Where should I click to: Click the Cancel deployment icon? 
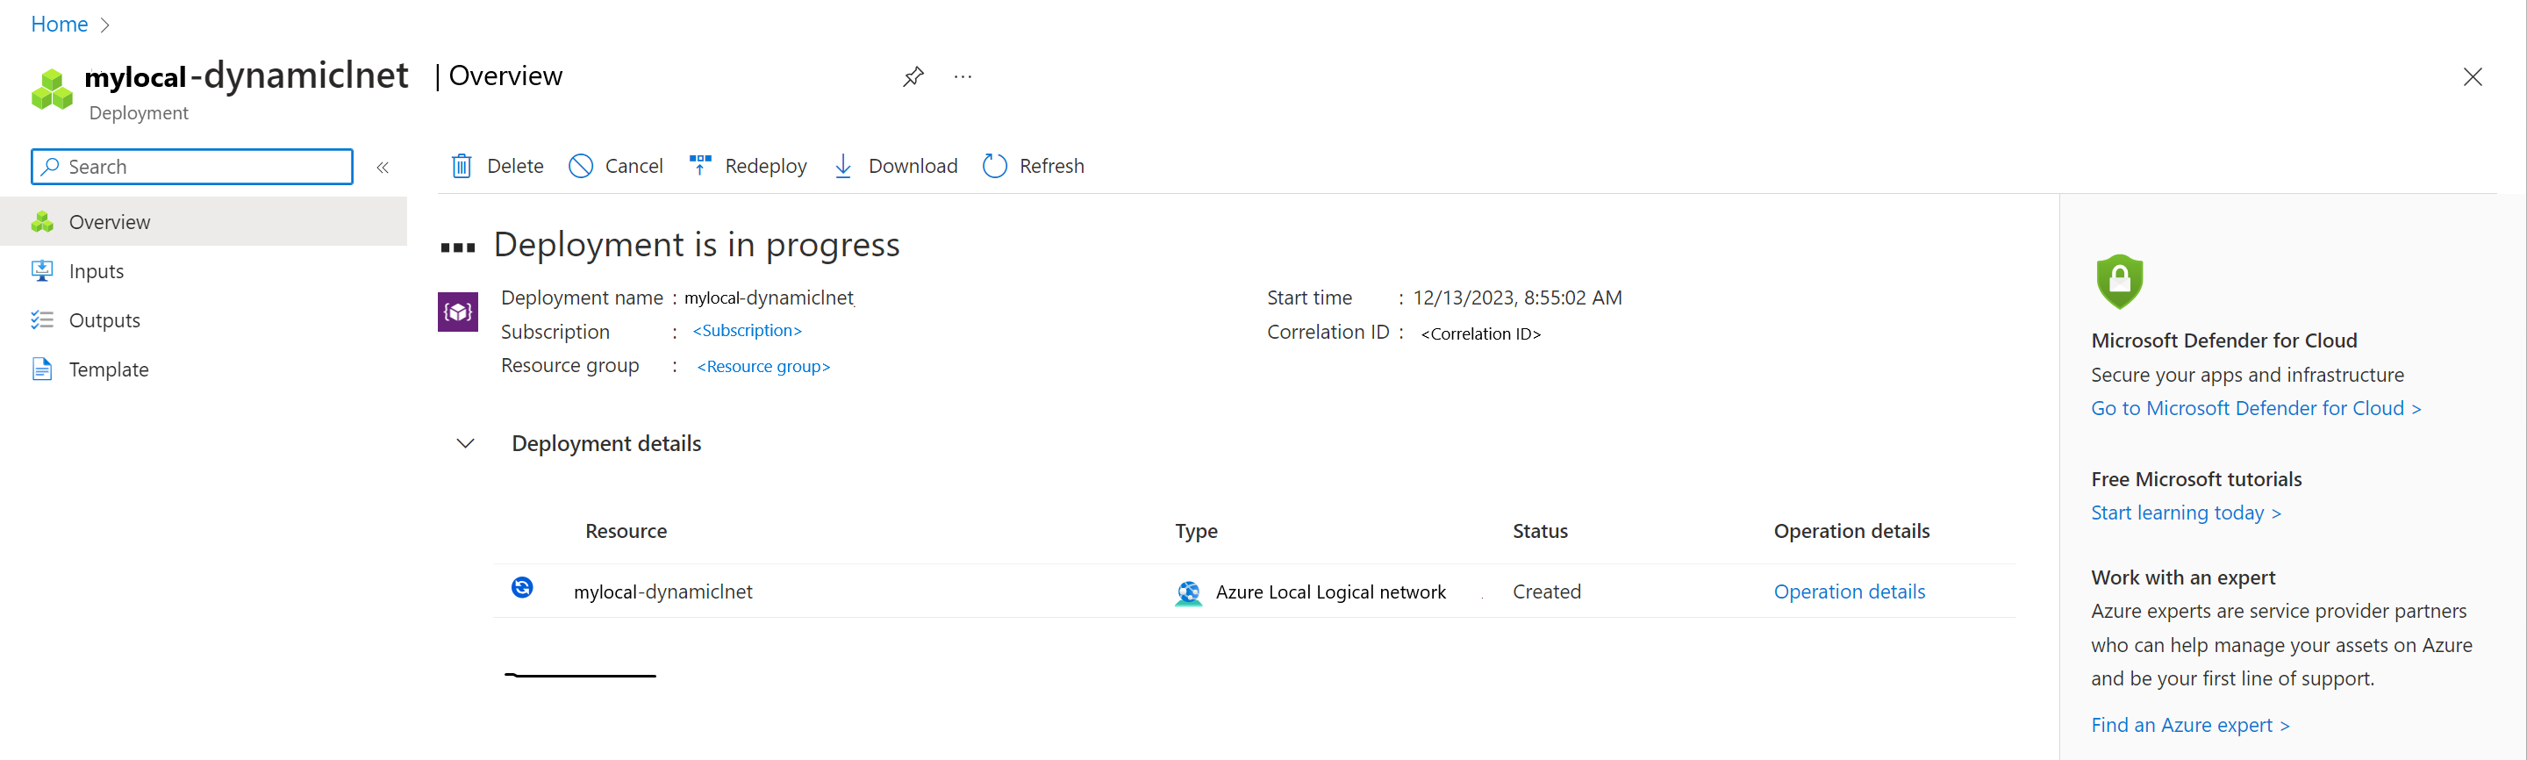pyautogui.click(x=581, y=166)
